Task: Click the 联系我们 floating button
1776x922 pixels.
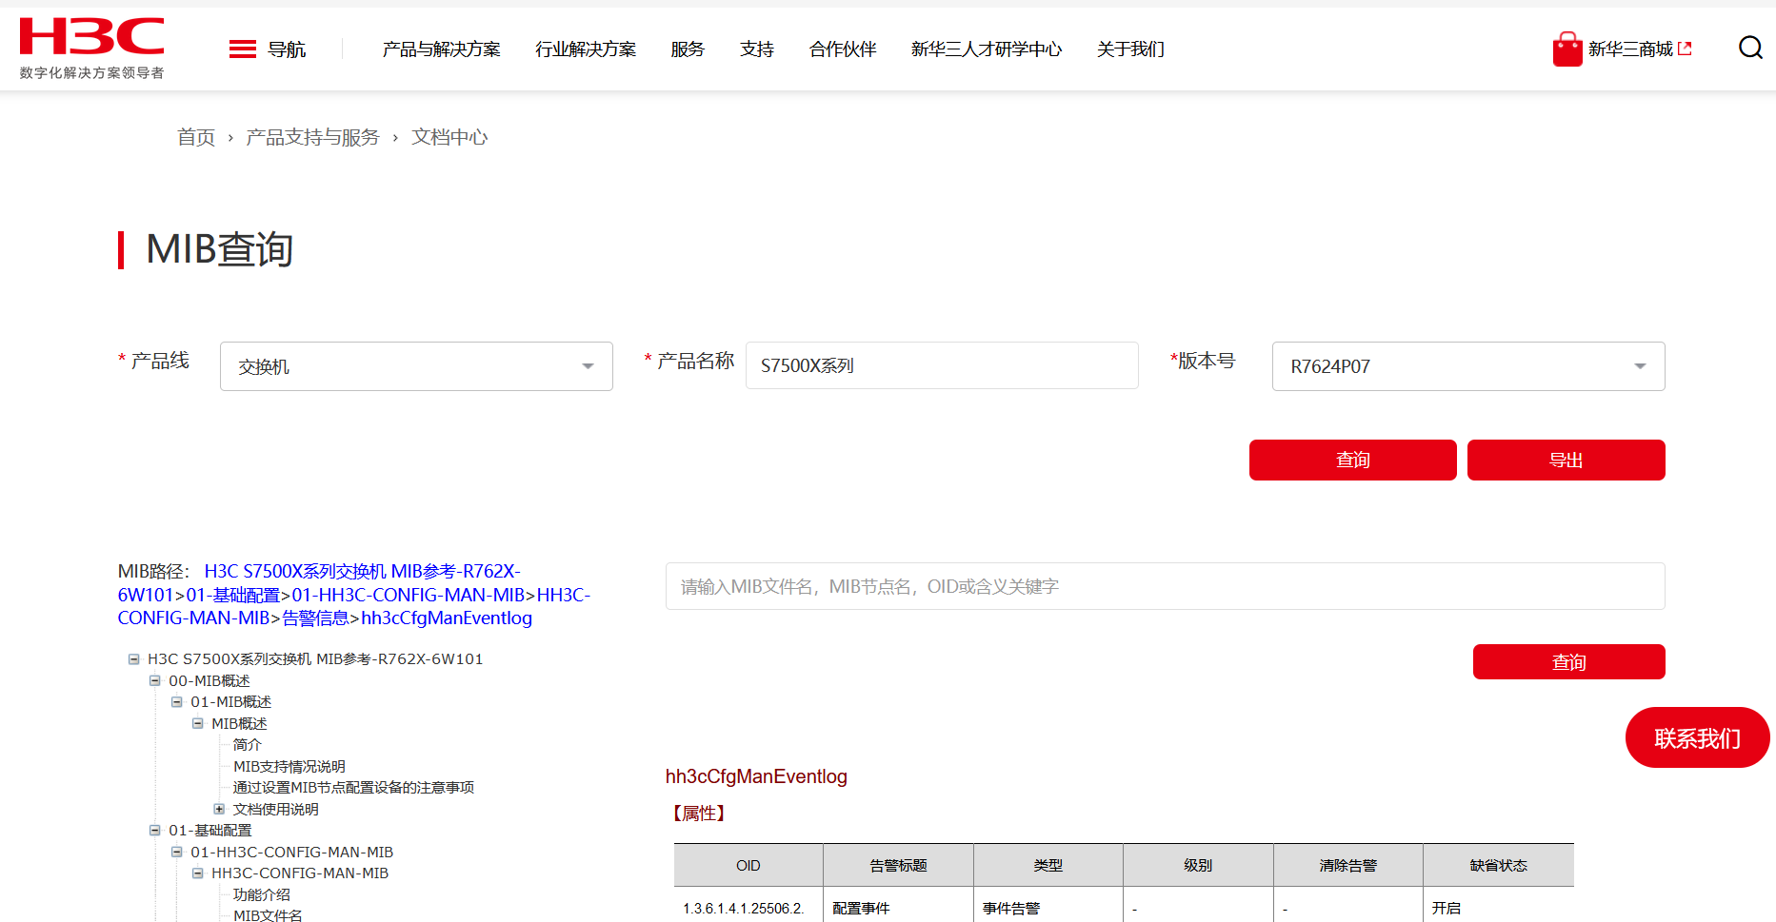Action: tap(1697, 737)
